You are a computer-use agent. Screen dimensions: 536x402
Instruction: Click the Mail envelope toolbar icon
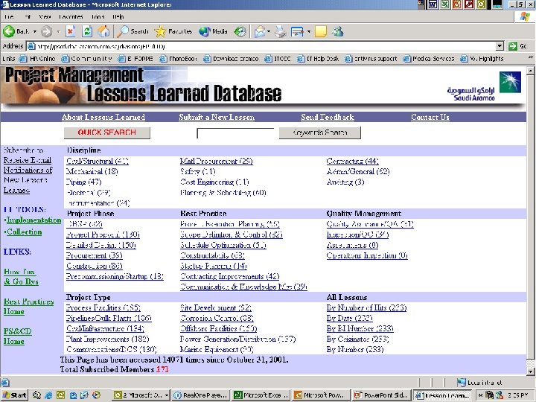[x=260, y=32]
